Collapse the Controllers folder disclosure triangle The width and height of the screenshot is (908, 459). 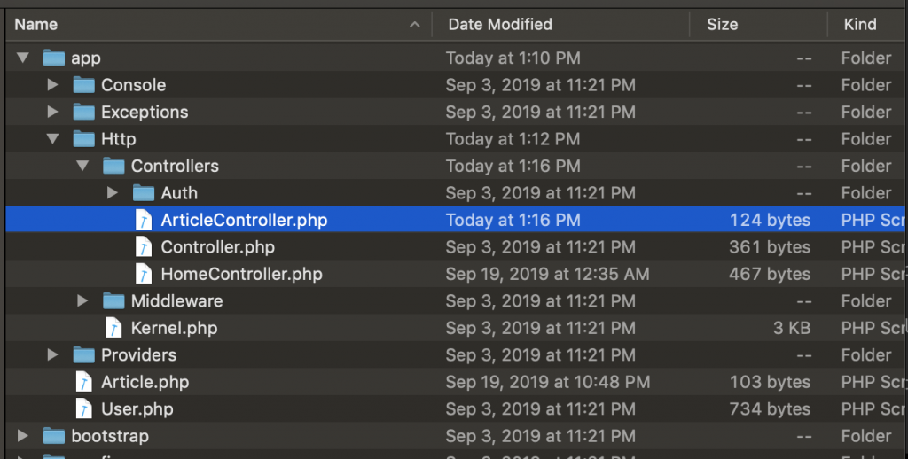tap(82, 166)
